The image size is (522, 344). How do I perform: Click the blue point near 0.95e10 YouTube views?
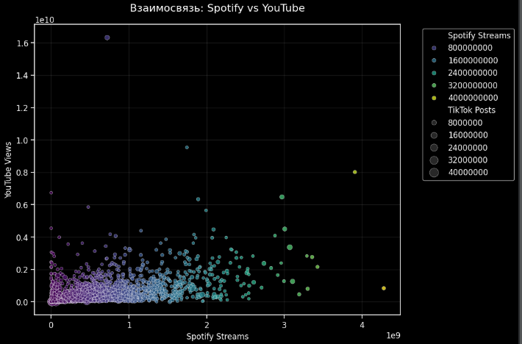coord(187,148)
